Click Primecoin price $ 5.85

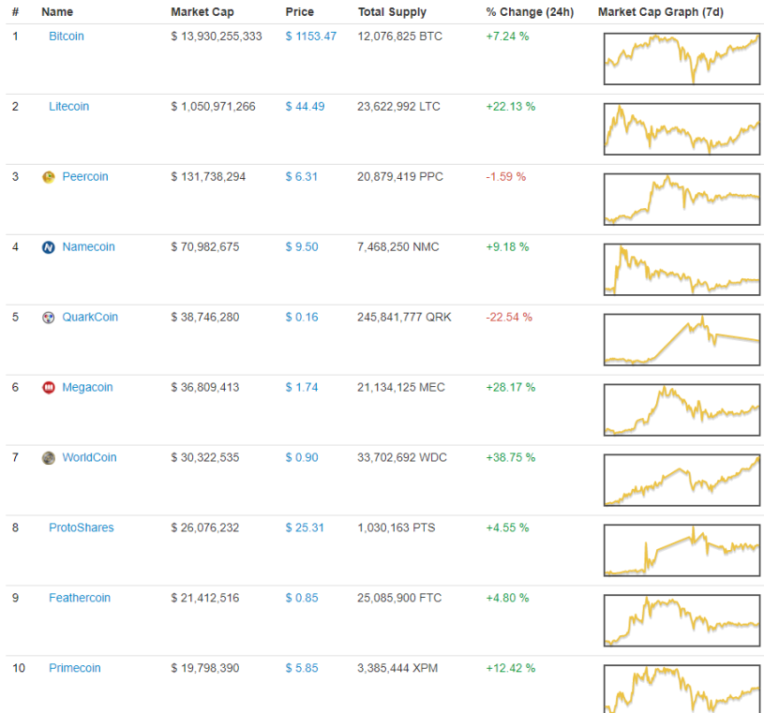(x=302, y=668)
